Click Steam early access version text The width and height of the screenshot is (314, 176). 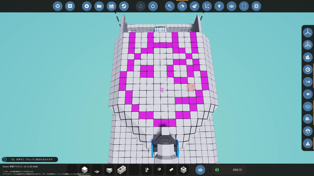(x=20, y=167)
